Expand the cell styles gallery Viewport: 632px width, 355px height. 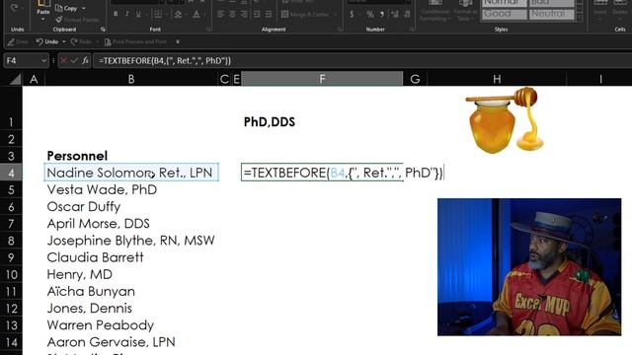pyautogui.click(x=580, y=17)
